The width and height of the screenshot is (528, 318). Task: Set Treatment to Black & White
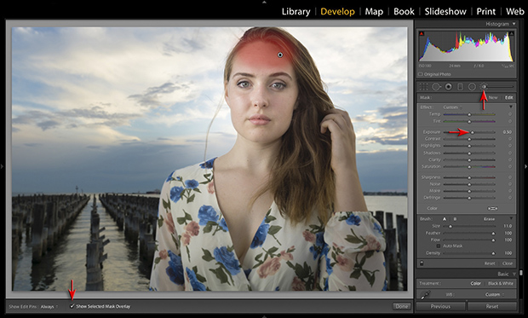[x=501, y=283]
